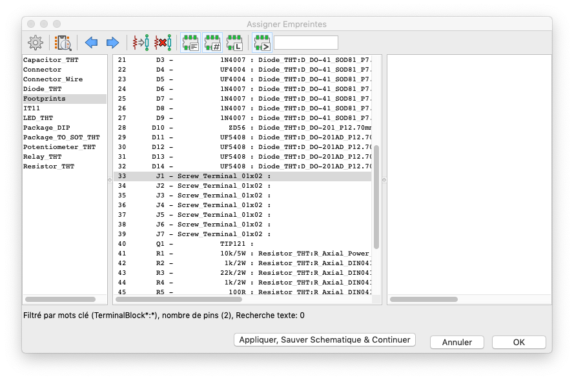Viewport: 574px width, 380px height.
Task: Toggle filter by library
Action: point(234,43)
